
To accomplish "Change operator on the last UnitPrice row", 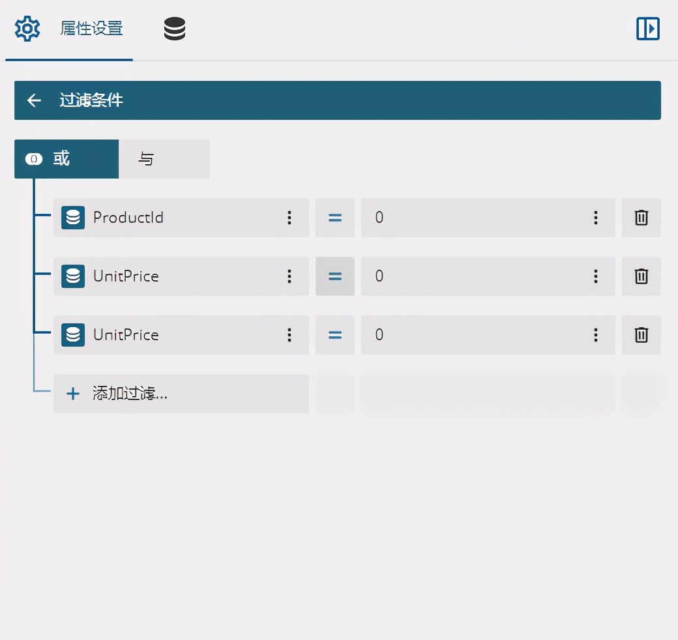I will pos(334,335).
